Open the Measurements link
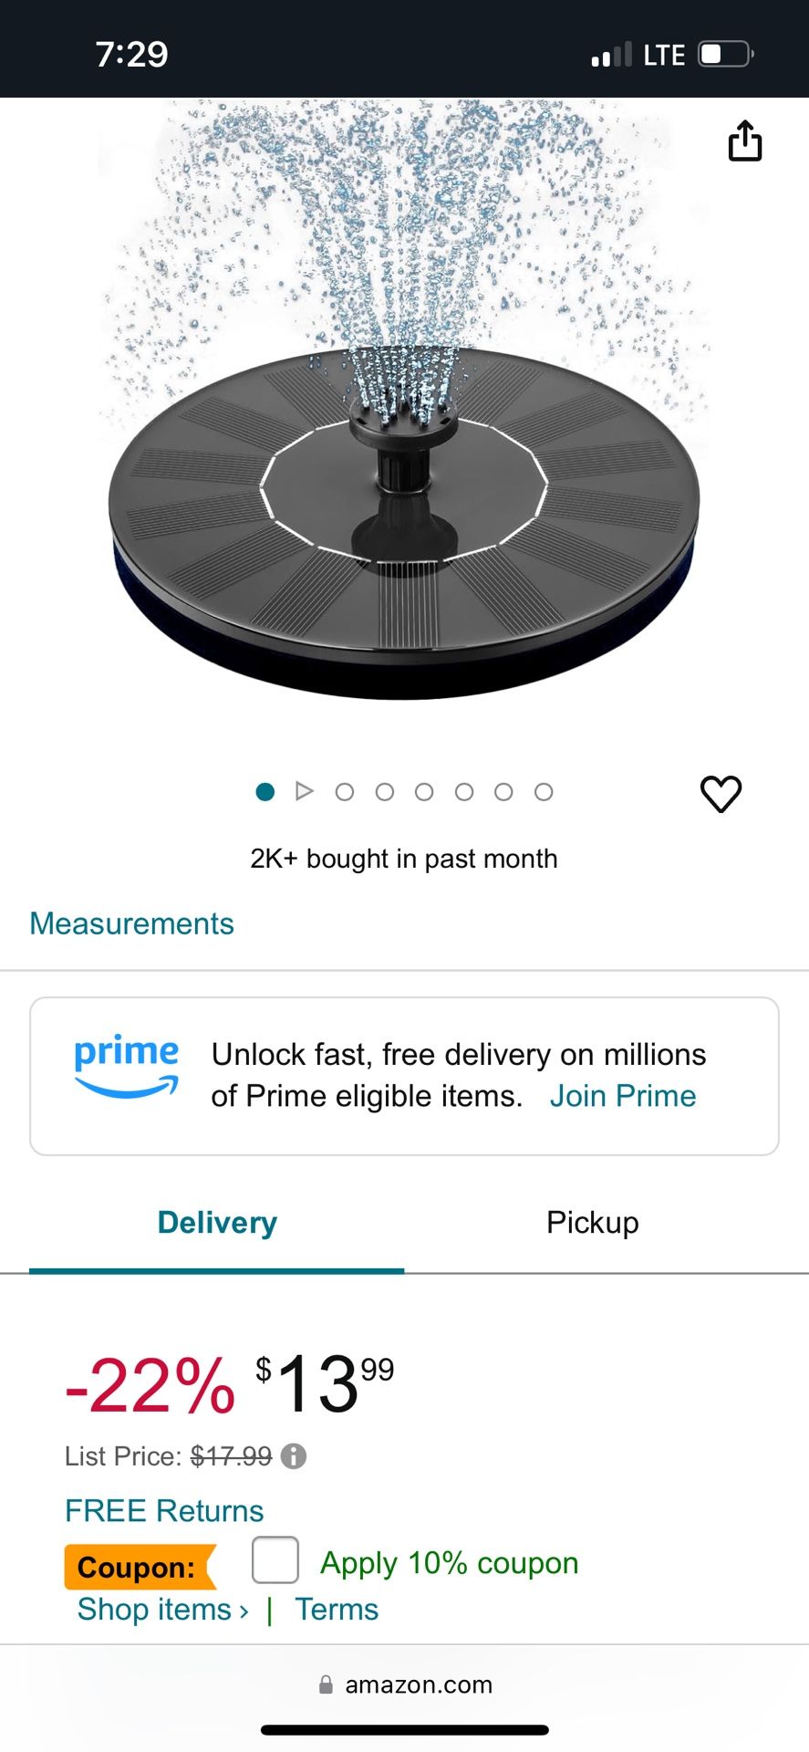This screenshot has height=1752, width=809. point(132,923)
